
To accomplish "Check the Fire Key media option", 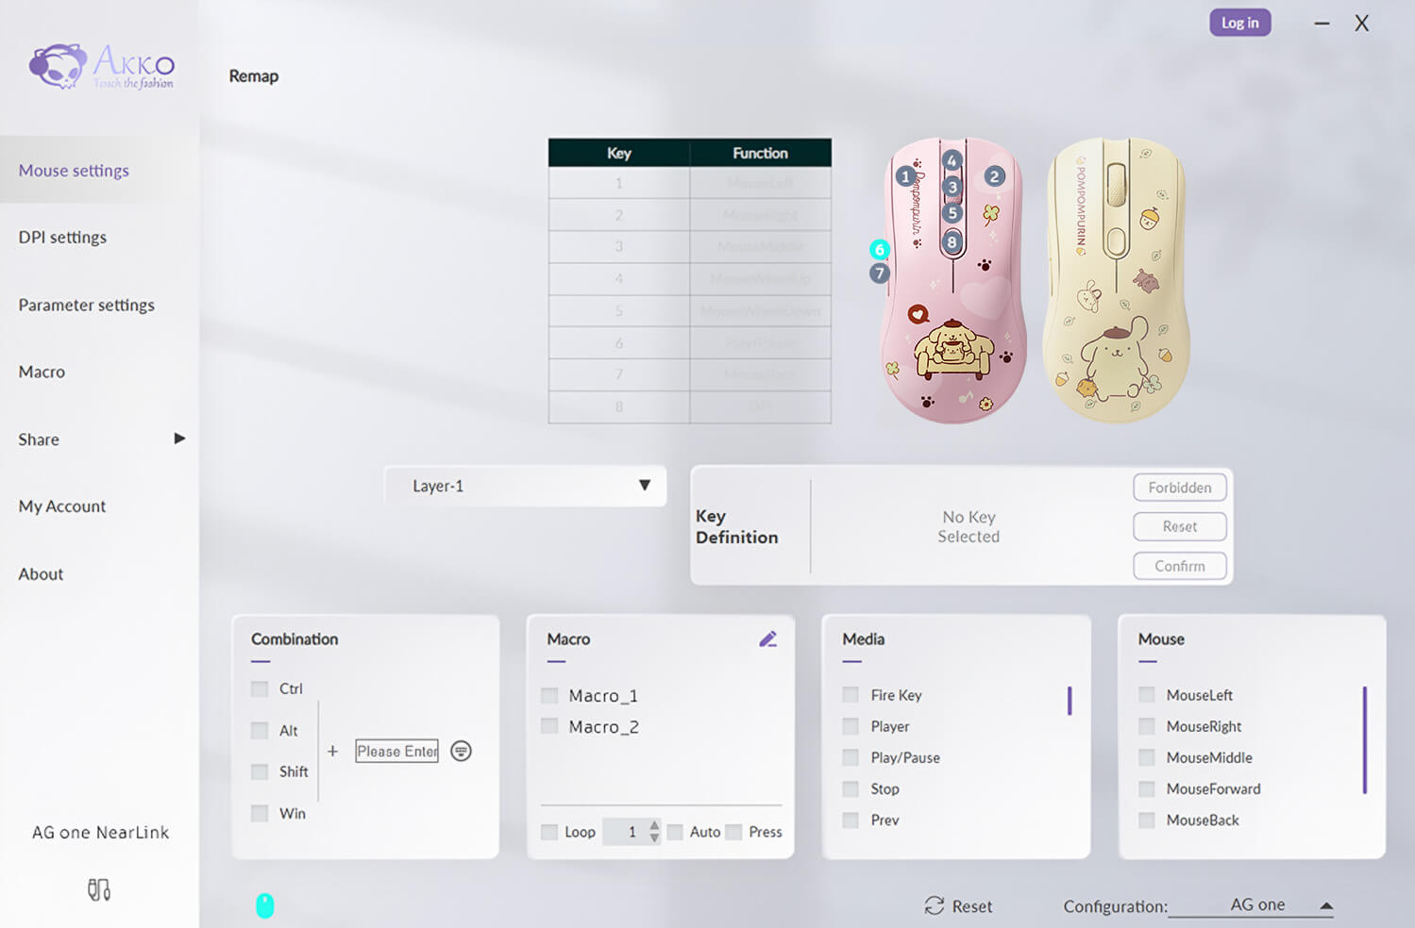I will coord(850,694).
